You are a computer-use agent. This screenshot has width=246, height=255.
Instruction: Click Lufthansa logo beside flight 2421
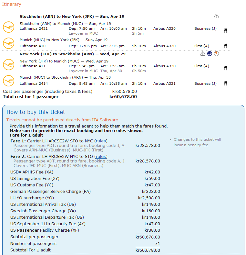9,27
